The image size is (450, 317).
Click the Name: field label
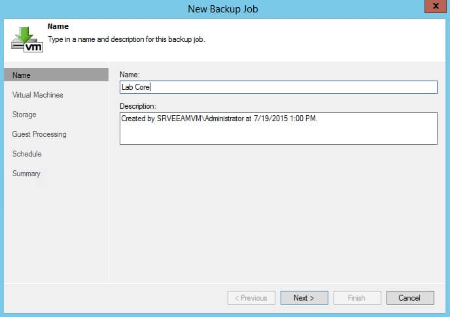(130, 75)
